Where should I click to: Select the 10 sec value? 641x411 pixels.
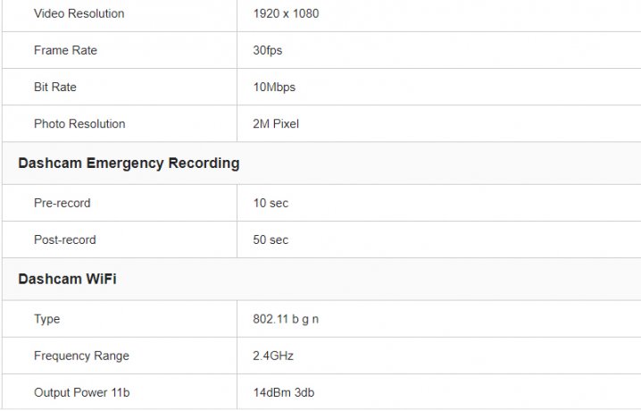[271, 203]
